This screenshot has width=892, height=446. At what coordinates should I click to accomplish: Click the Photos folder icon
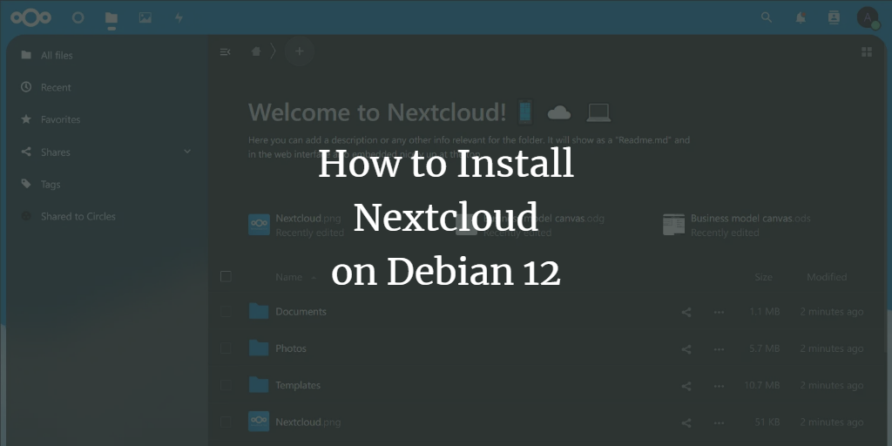tap(259, 348)
